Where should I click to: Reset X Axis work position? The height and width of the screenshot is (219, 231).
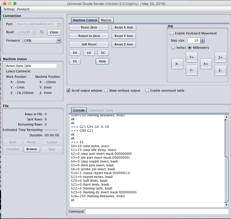pos(124,27)
